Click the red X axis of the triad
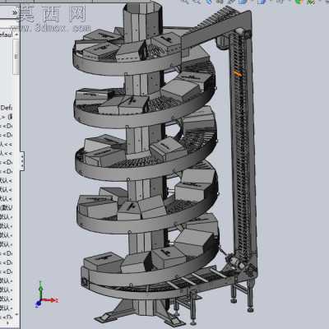The image size is (329, 329). (x=50, y=300)
